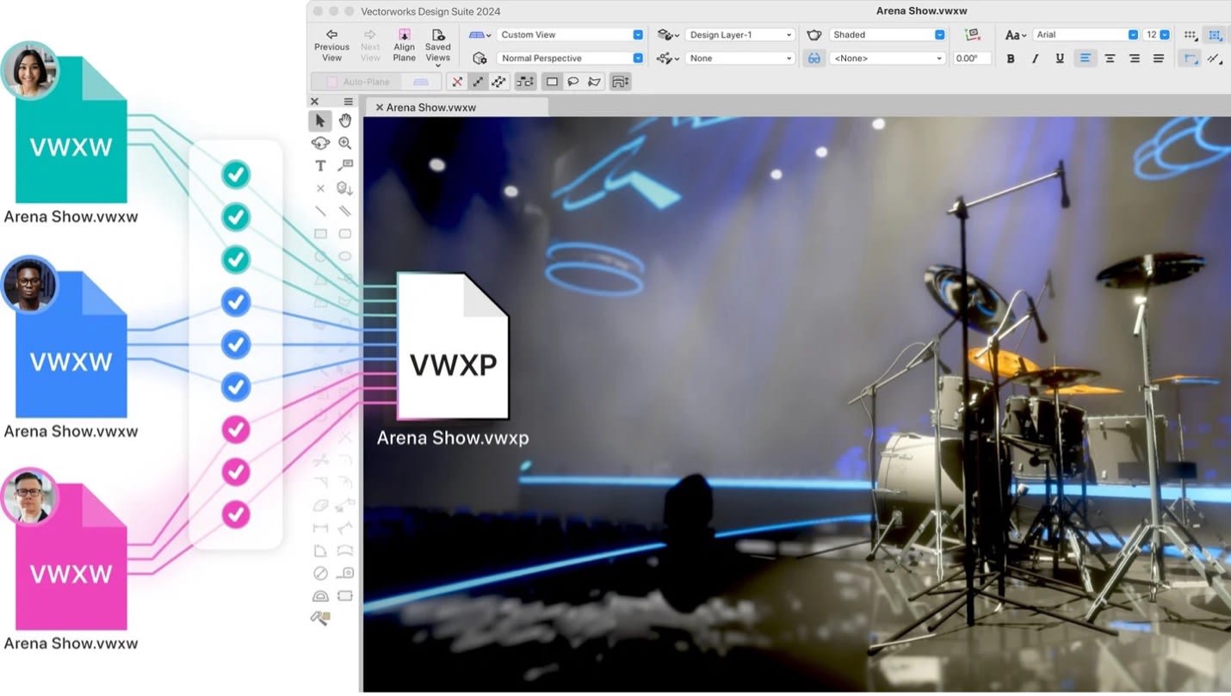This screenshot has height=696, width=1231.
Task: Toggle the Auto-Plane switch
Action: pyautogui.click(x=376, y=82)
